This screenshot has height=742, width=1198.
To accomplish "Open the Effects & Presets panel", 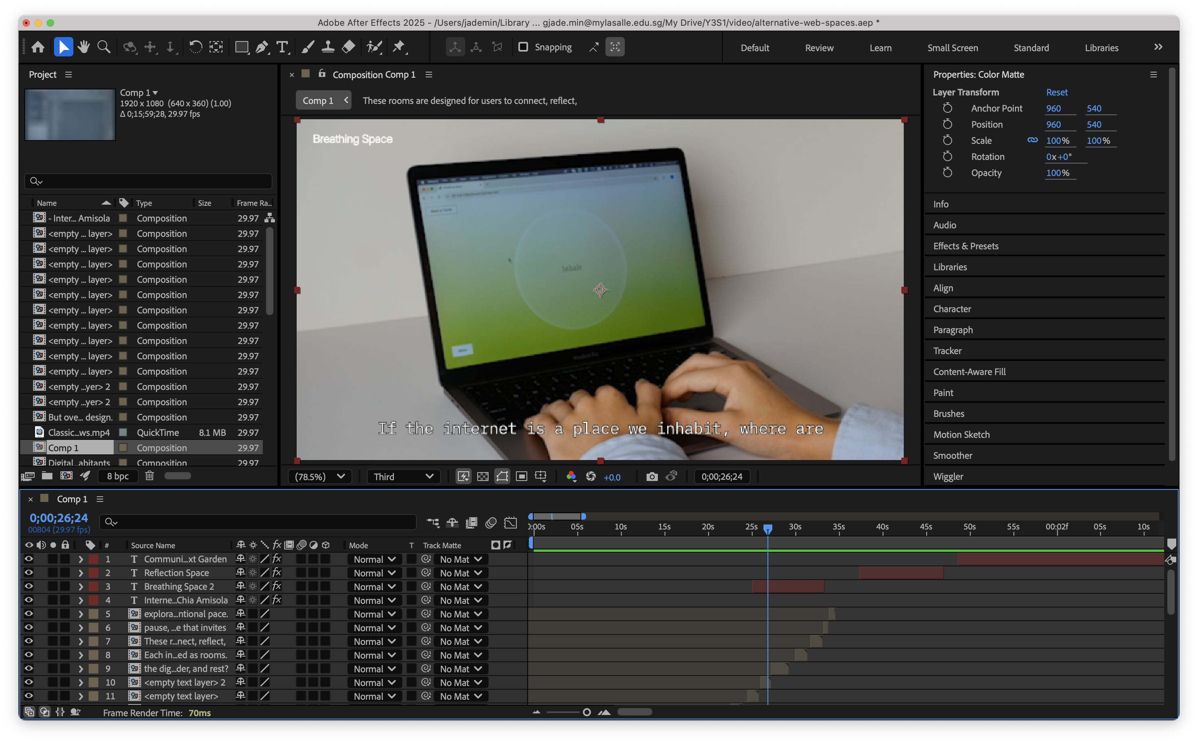I will point(965,246).
